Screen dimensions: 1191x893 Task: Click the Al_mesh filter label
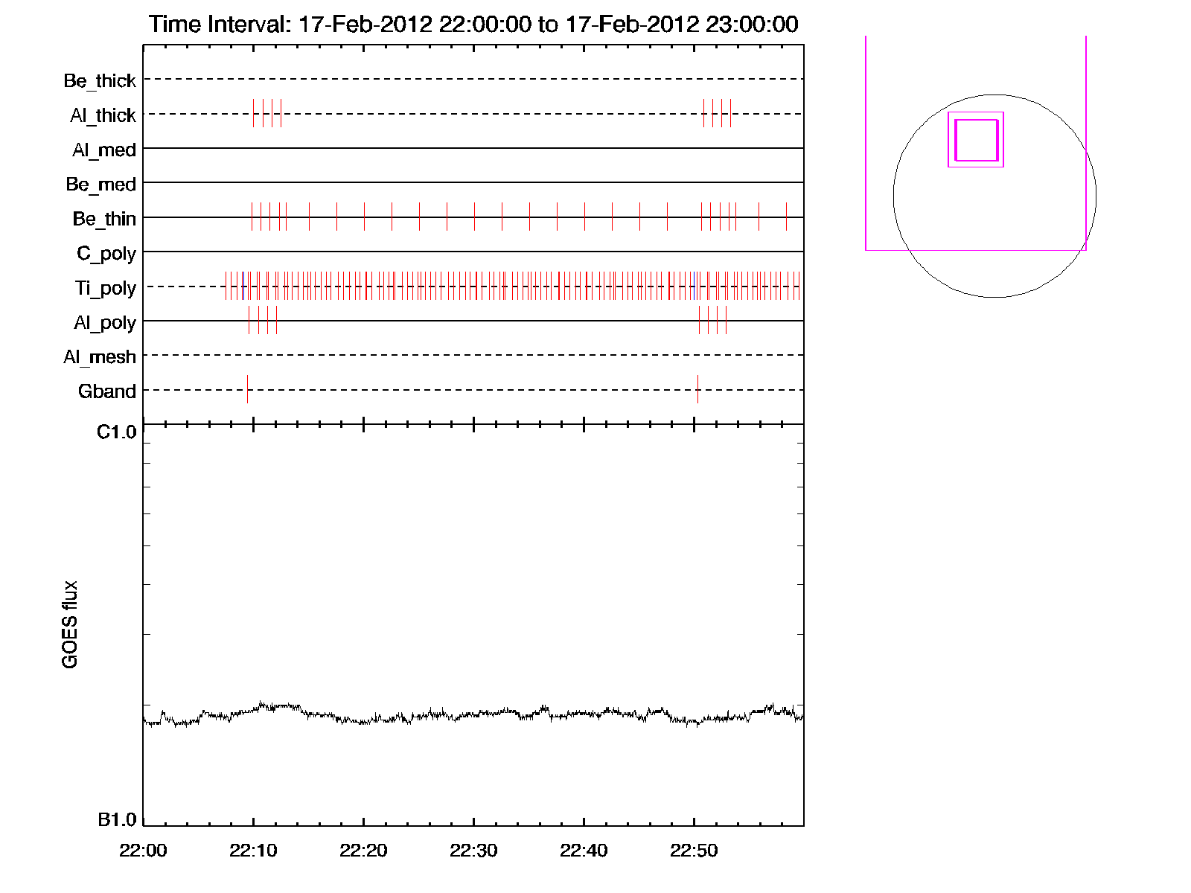[x=100, y=357]
